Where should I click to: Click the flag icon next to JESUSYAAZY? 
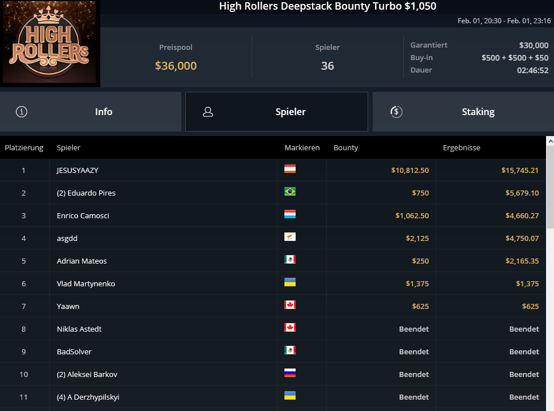(289, 169)
